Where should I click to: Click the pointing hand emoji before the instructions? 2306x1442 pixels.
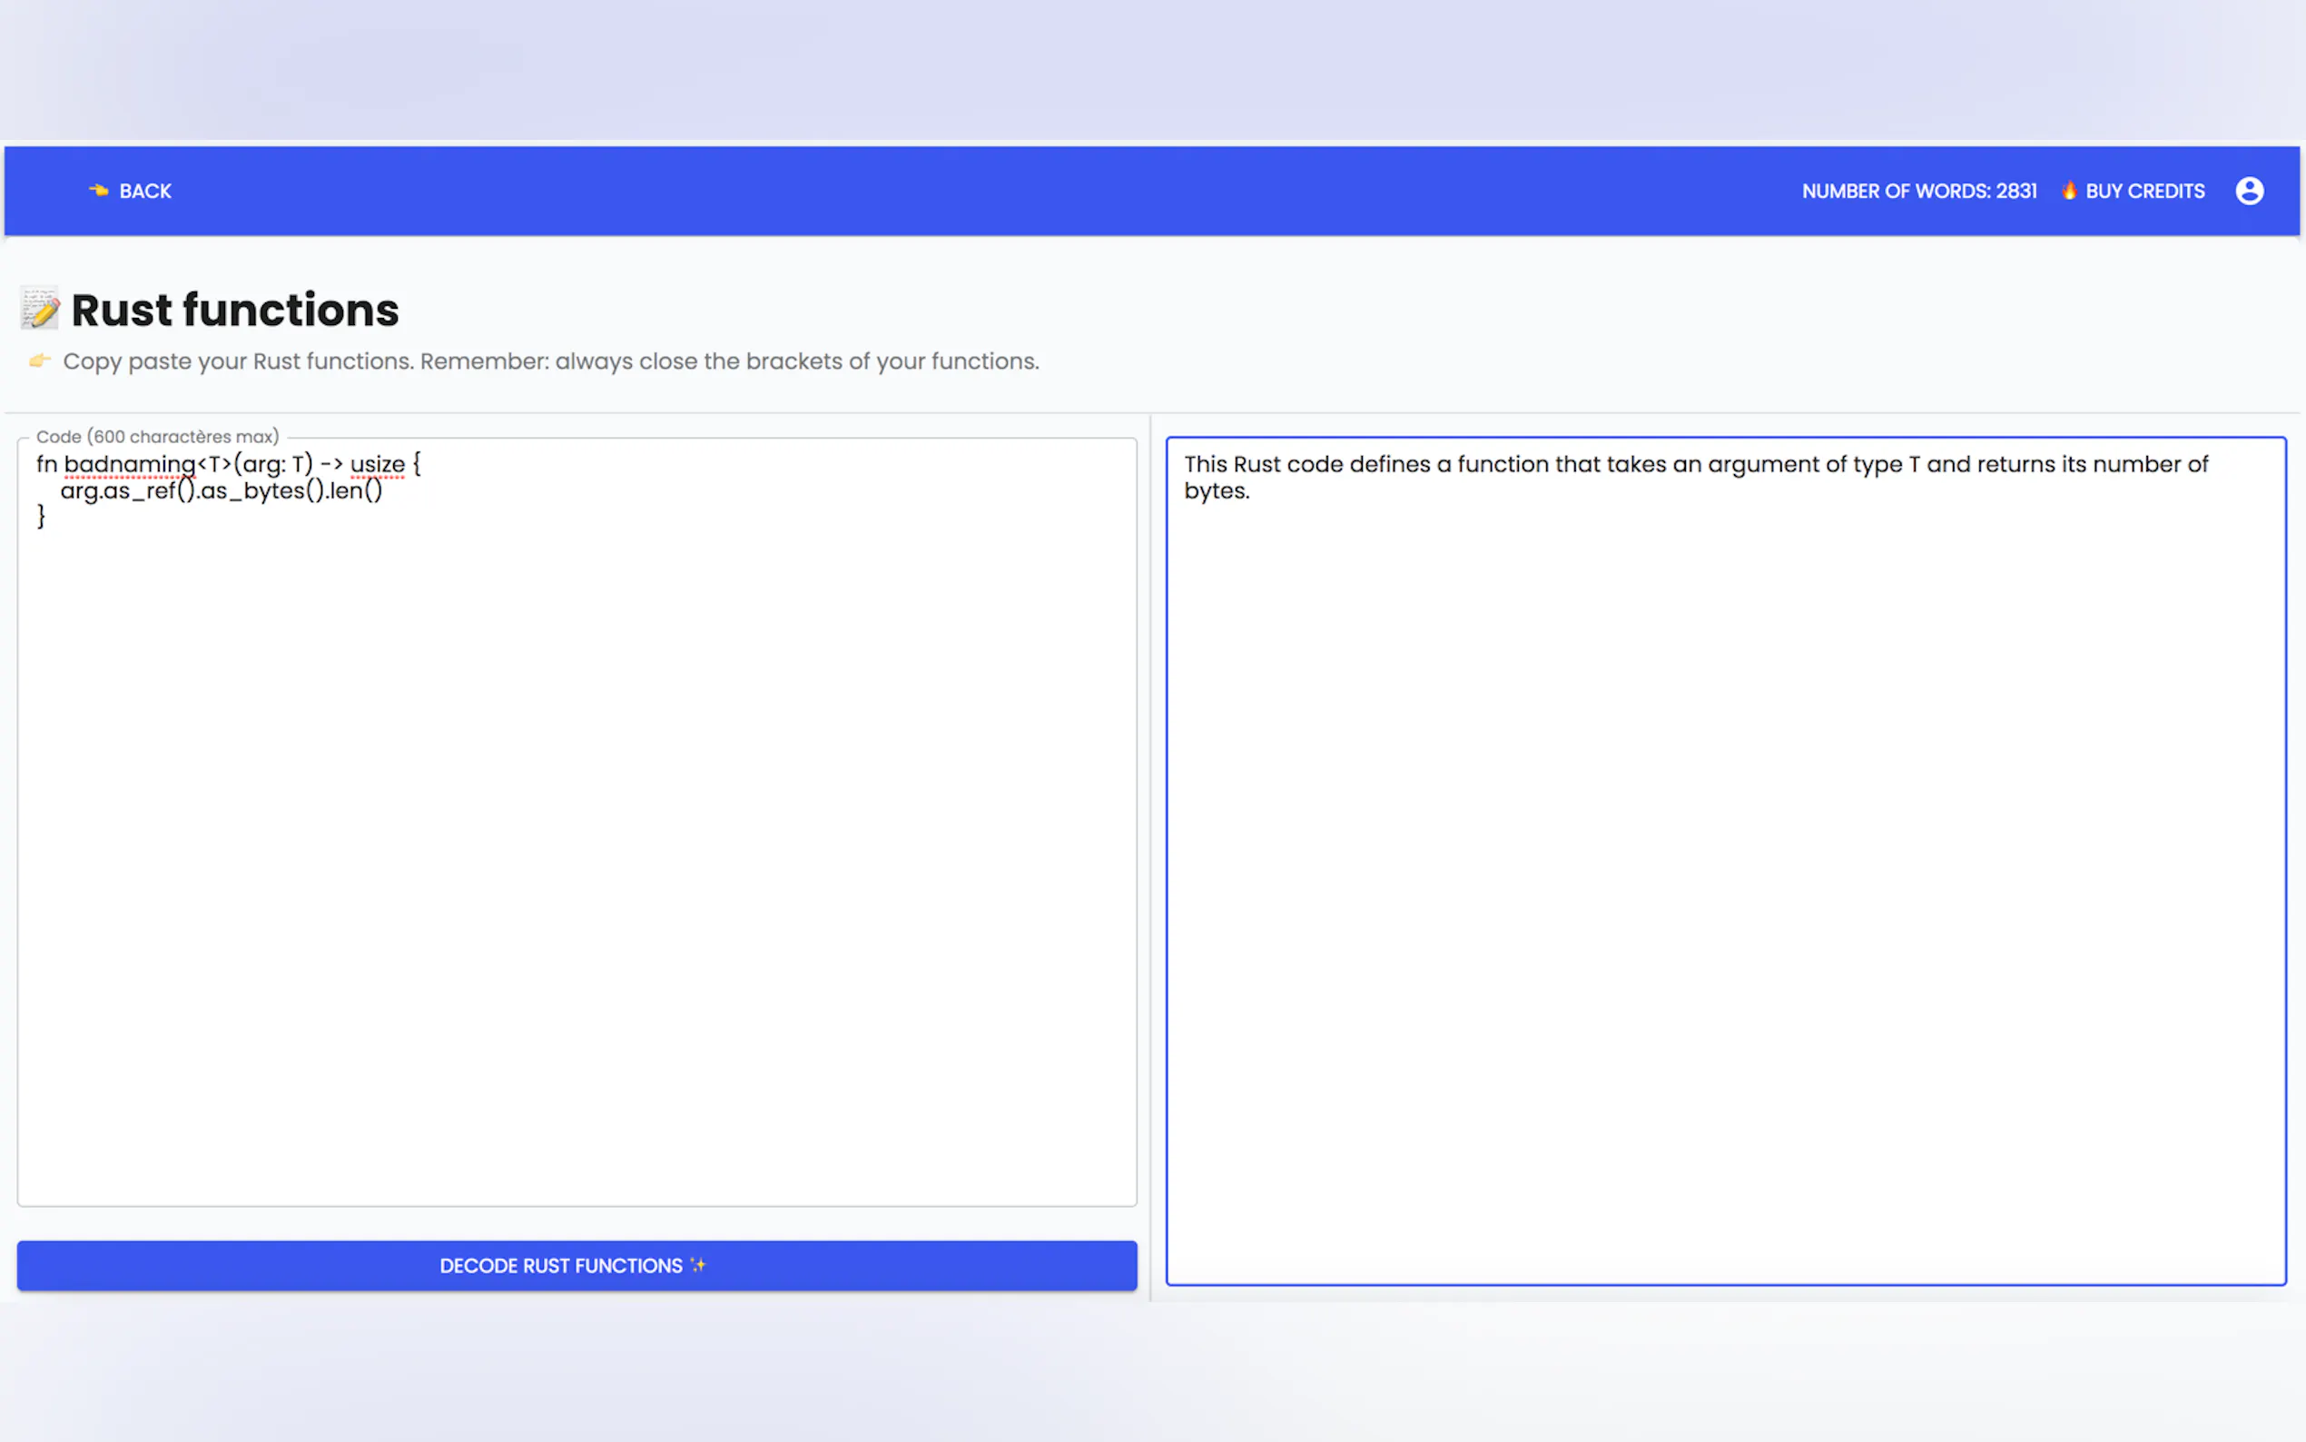pyautogui.click(x=39, y=360)
